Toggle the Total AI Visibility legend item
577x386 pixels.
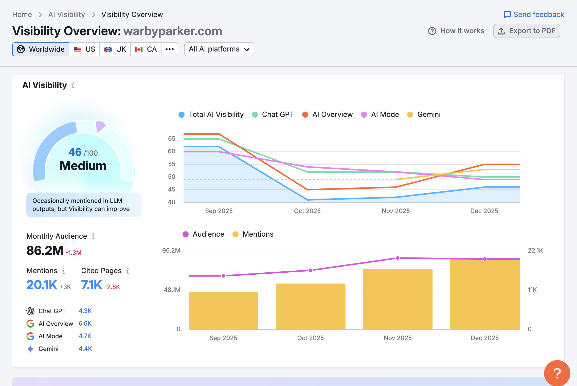coord(211,114)
